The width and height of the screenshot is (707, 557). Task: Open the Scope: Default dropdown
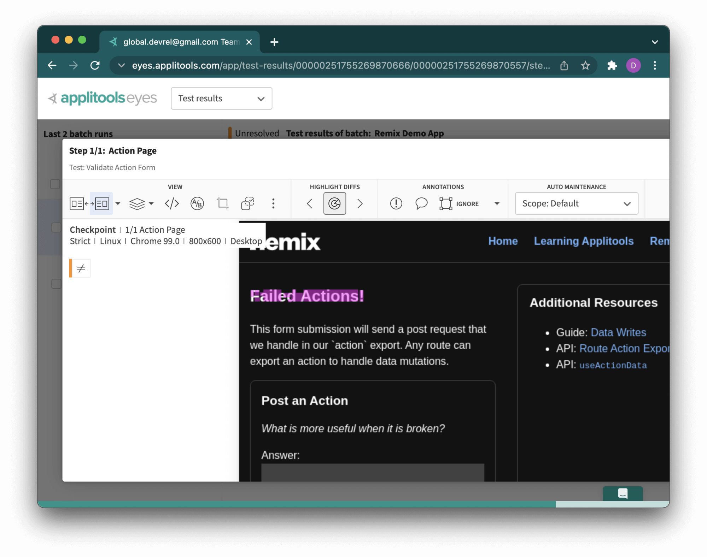point(576,203)
